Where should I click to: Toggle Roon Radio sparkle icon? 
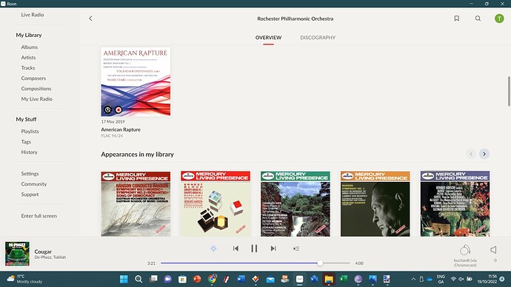pos(213,249)
